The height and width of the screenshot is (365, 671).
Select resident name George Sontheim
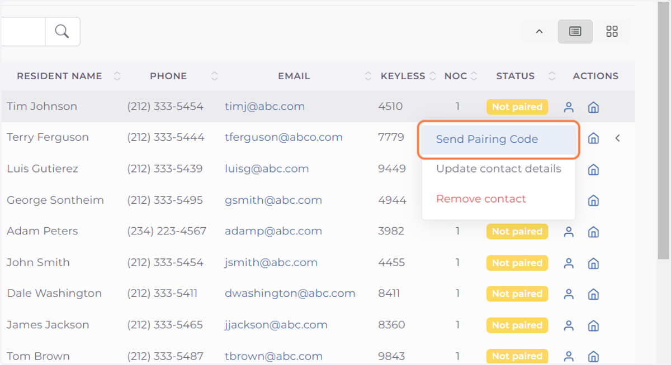tap(55, 200)
